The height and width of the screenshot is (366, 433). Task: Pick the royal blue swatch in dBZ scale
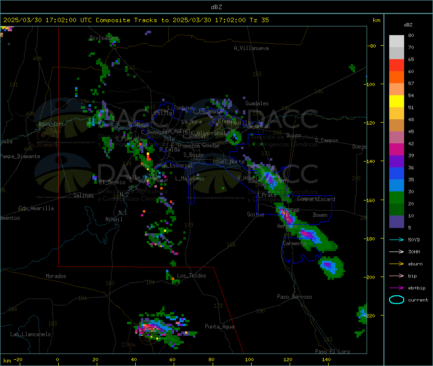coord(396,173)
